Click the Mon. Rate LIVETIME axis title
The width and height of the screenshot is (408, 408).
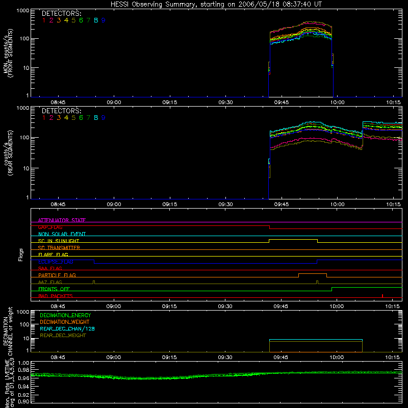(9, 383)
